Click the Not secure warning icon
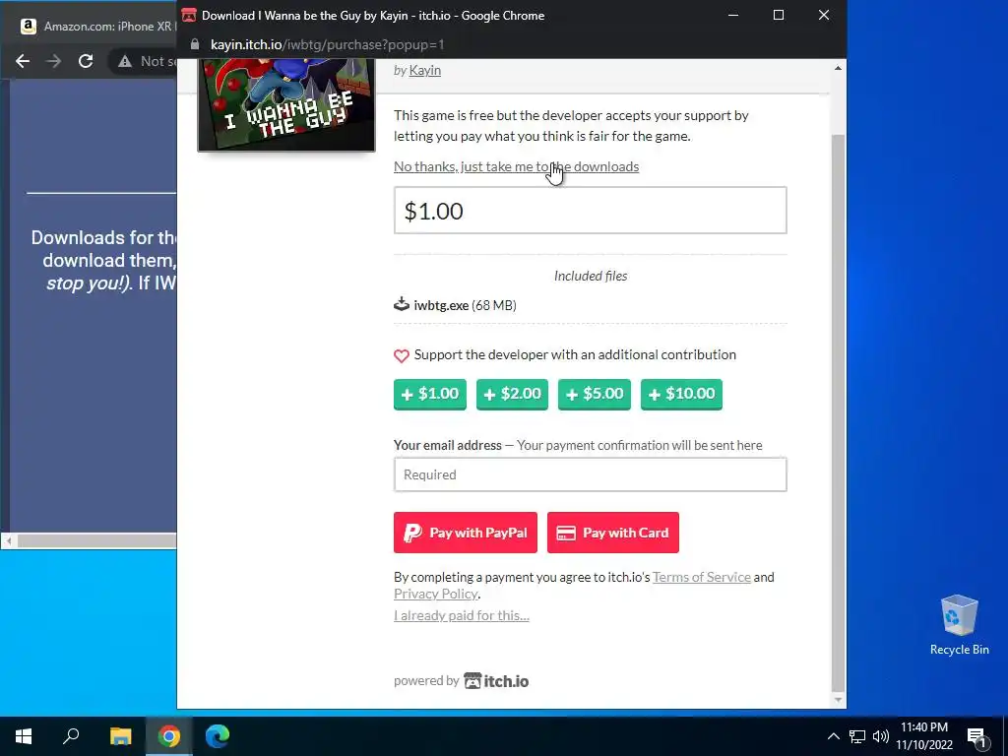The height and width of the screenshot is (756, 1008). [x=125, y=61]
